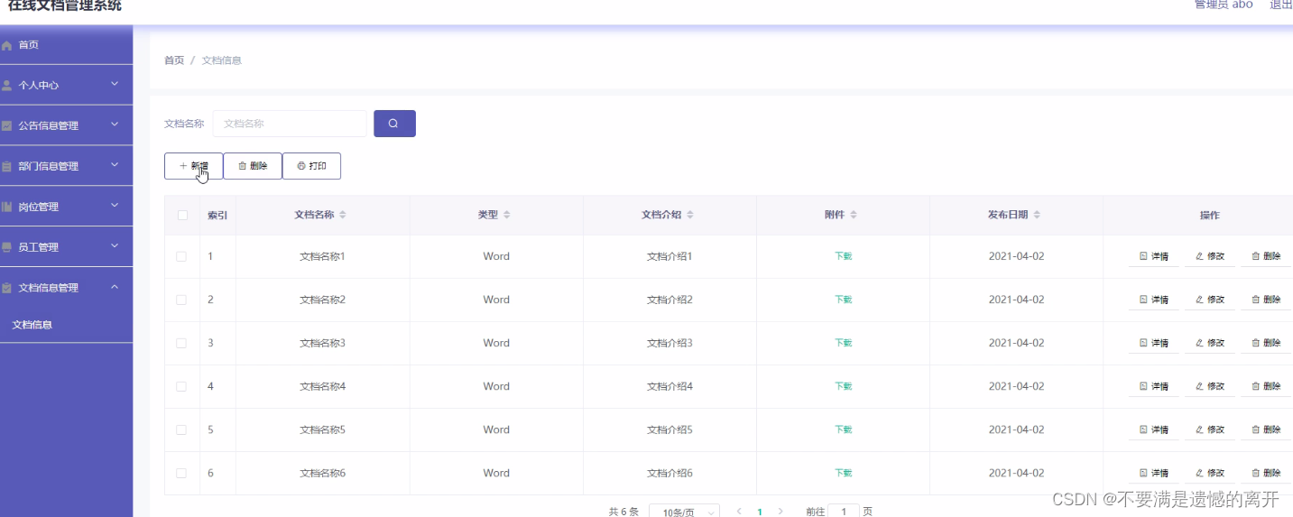Check the box for row 文档名称6
This screenshot has height=517, width=1293.
(x=181, y=473)
